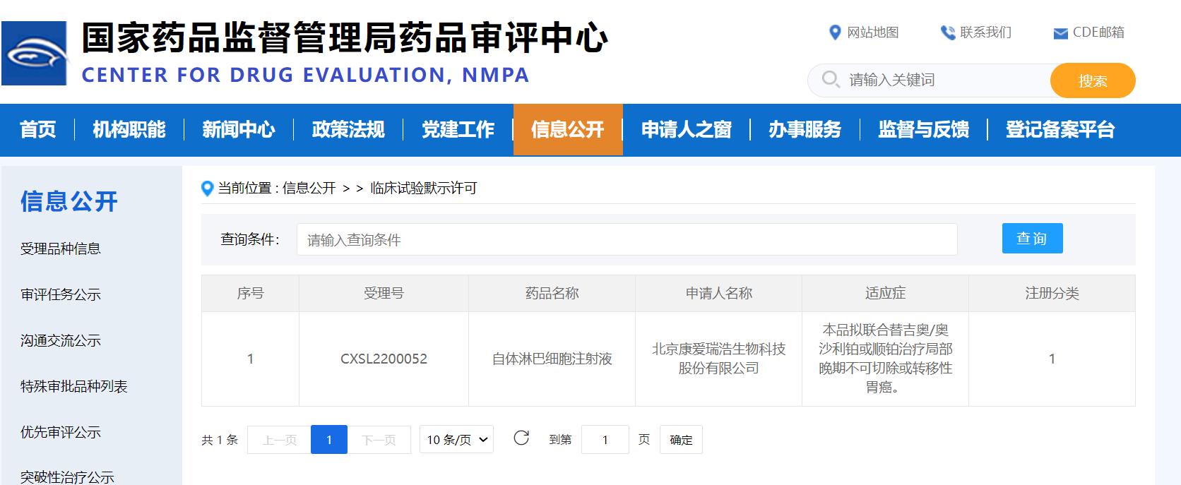The width and height of the screenshot is (1181, 485).
Task: Click 临床试验默示许可 in the breadcrumb
Action: point(424,188)
